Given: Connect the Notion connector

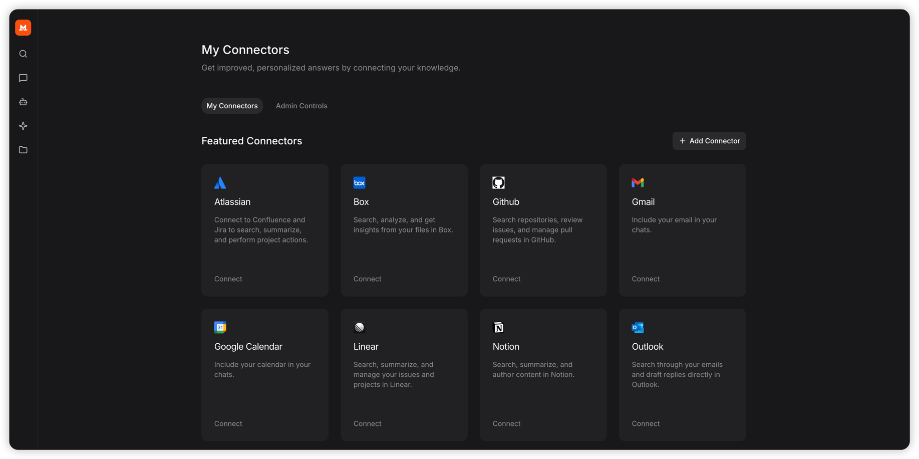Looking at the screenshot, I should [506, 423].
